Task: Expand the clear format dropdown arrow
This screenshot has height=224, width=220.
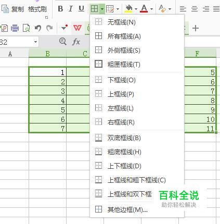Action: [x=170, y=9]
